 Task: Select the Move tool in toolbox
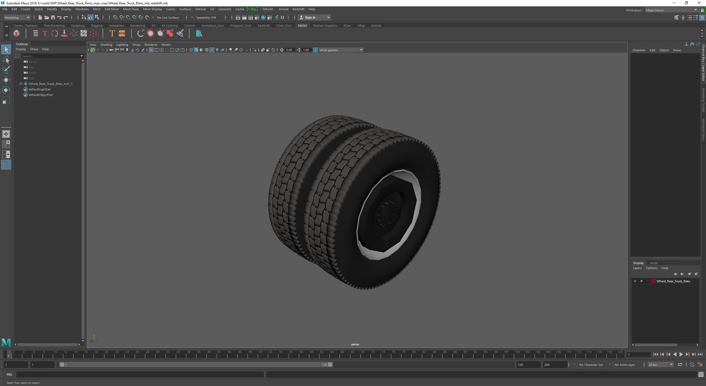coord(6,80)
